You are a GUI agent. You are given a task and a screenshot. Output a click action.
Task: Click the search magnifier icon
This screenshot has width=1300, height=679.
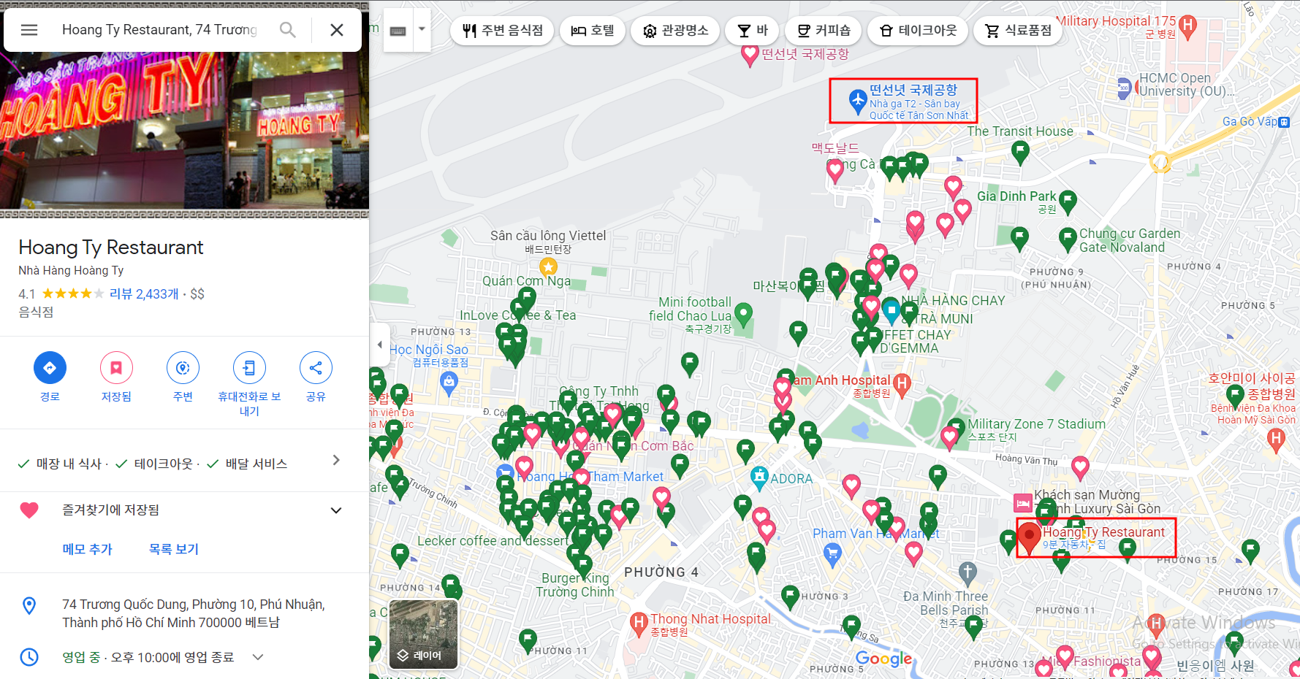(x=288, y=30)
